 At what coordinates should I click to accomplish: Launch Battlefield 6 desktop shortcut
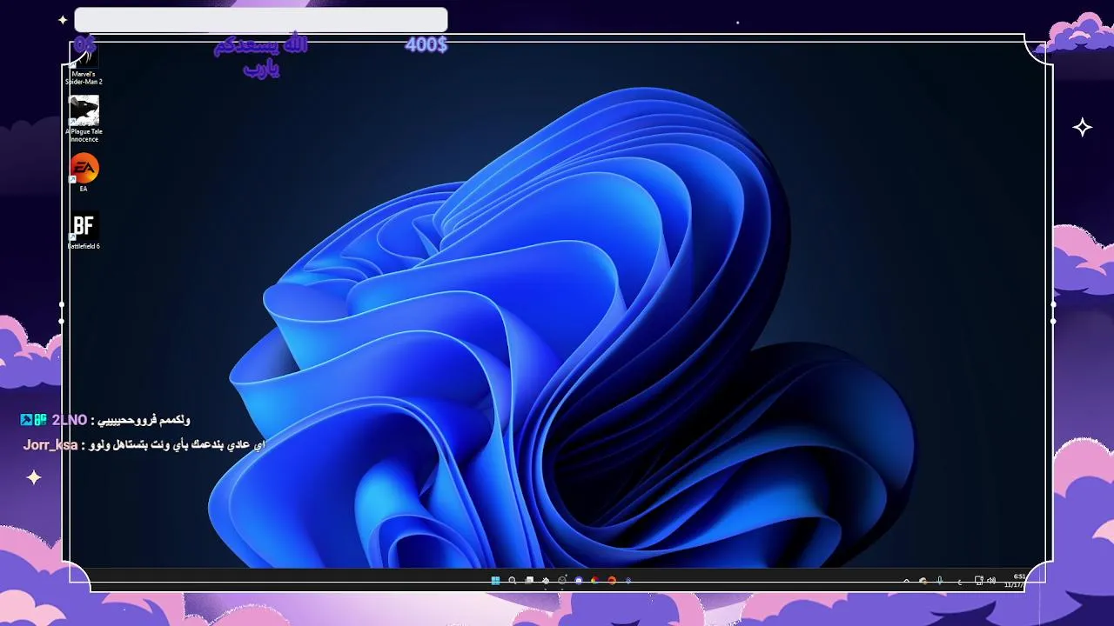84,230
